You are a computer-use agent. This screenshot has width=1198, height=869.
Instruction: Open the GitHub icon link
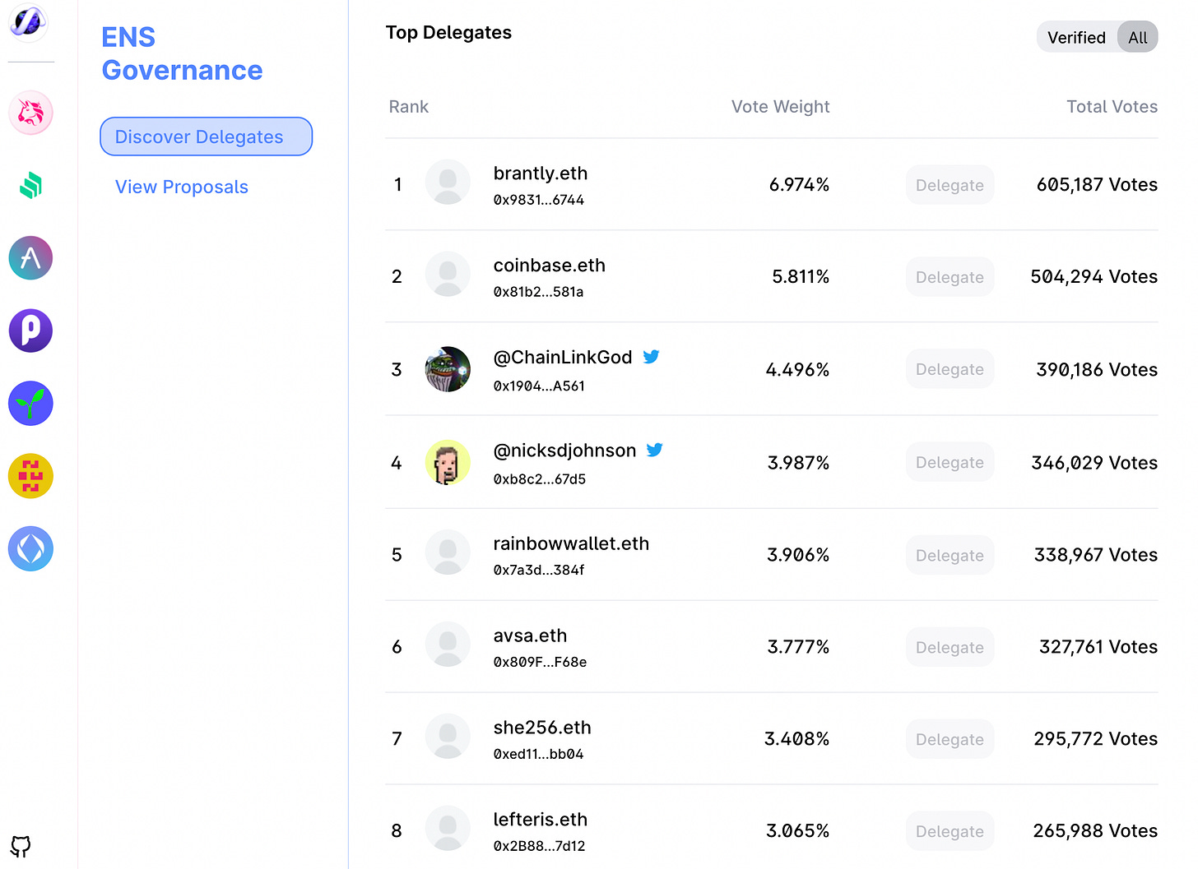click(x=21, y=846)
